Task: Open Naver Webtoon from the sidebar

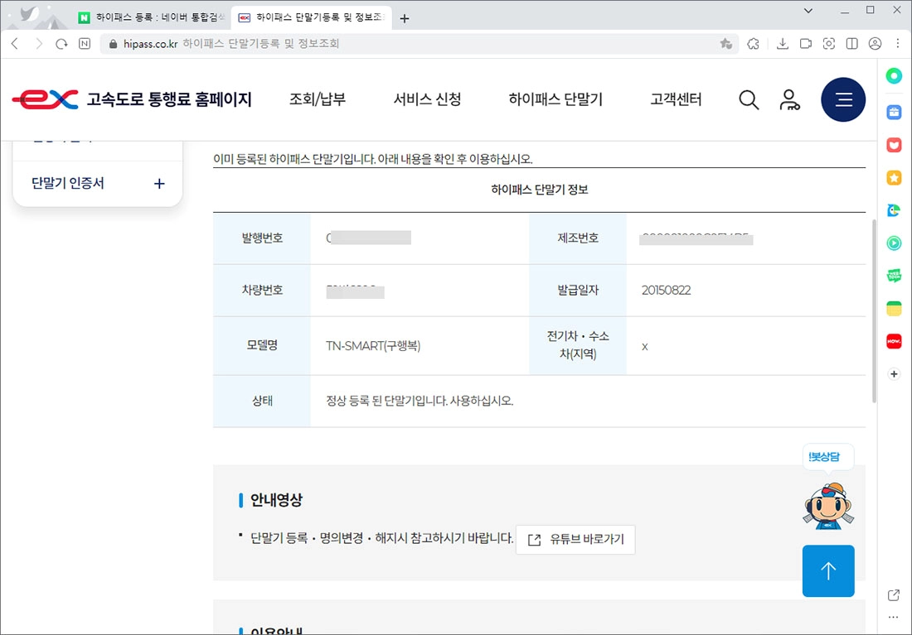Action: (x=894, y=276)
